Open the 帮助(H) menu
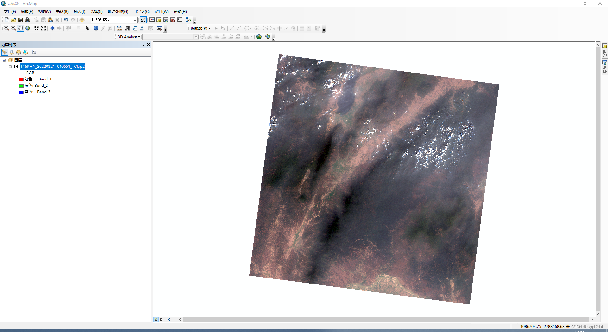 pyautogui.click(x=180, y=12)
